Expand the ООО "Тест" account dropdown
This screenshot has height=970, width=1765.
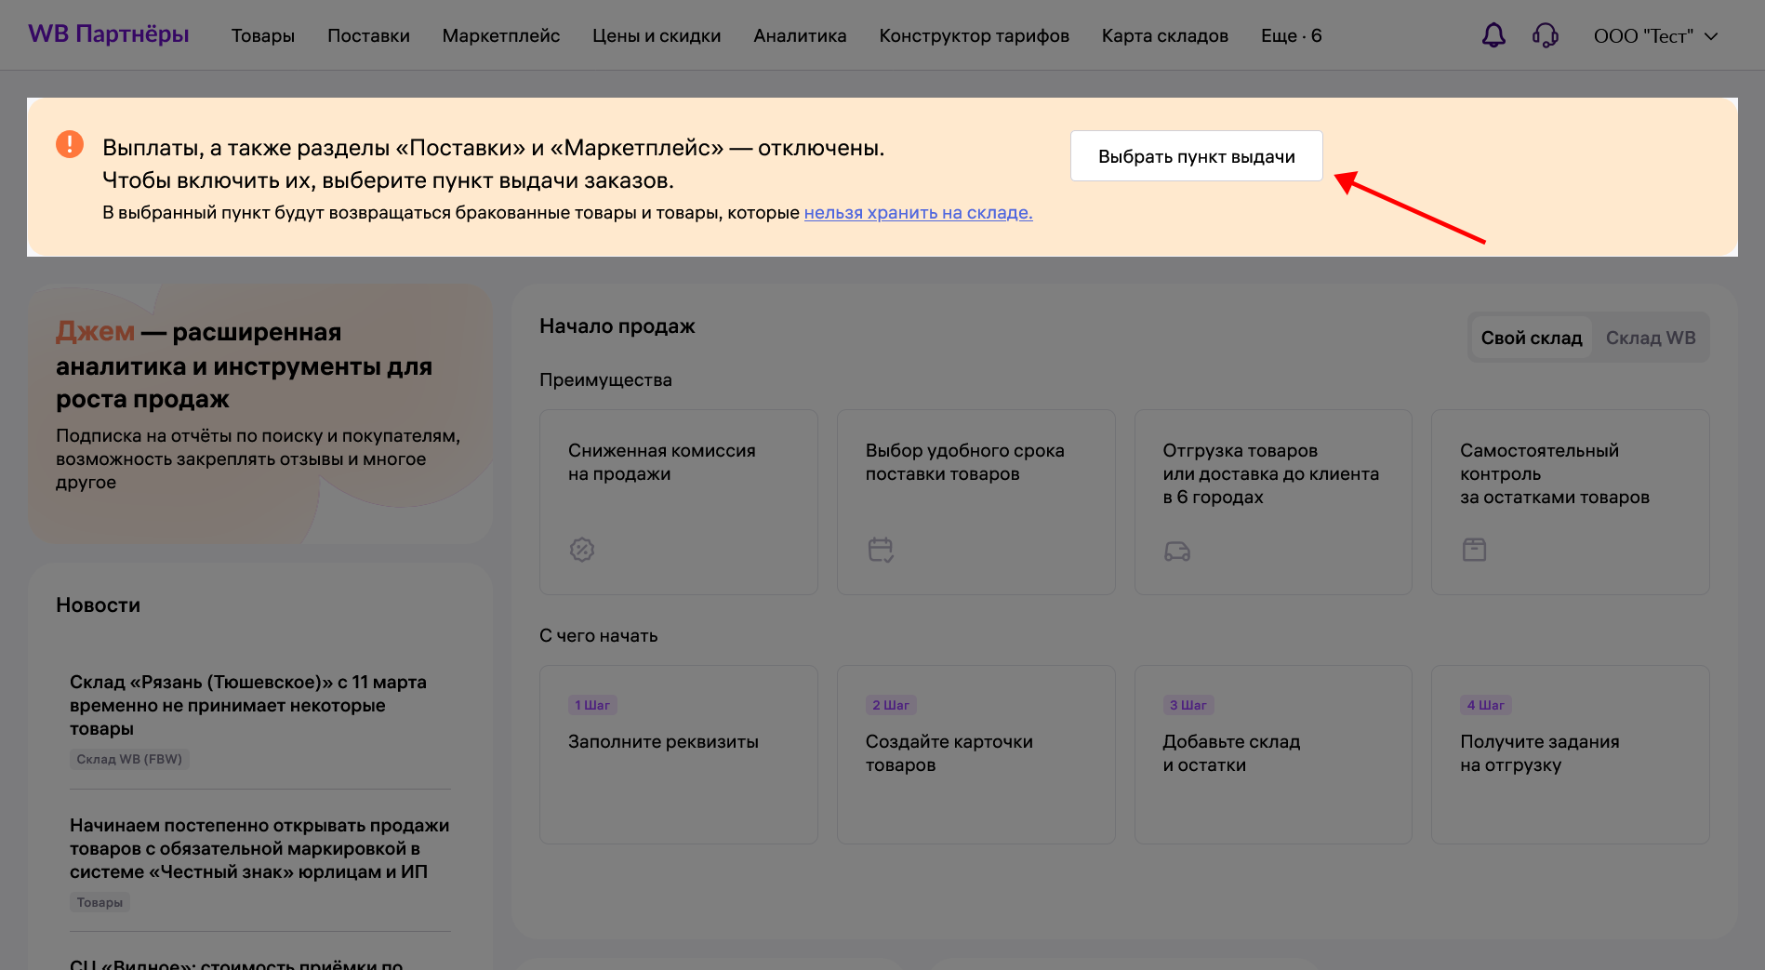pyautogui.click(x=1655, y=36)
